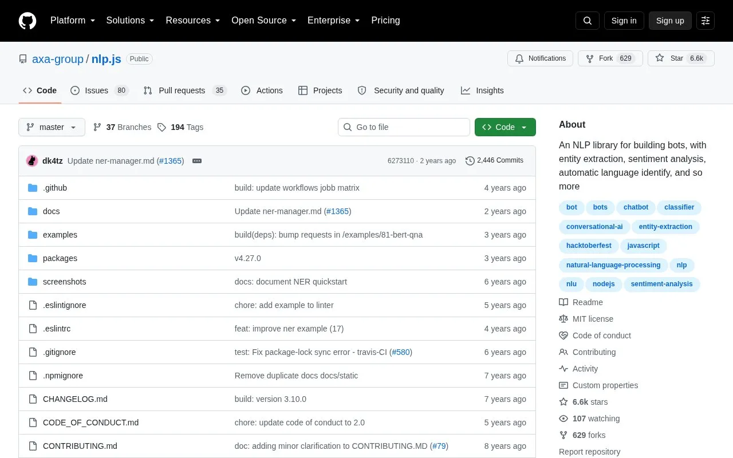733x458 pixels.
Task: Click the branch icon beside 37 Branches
Action: pos(97,127)
